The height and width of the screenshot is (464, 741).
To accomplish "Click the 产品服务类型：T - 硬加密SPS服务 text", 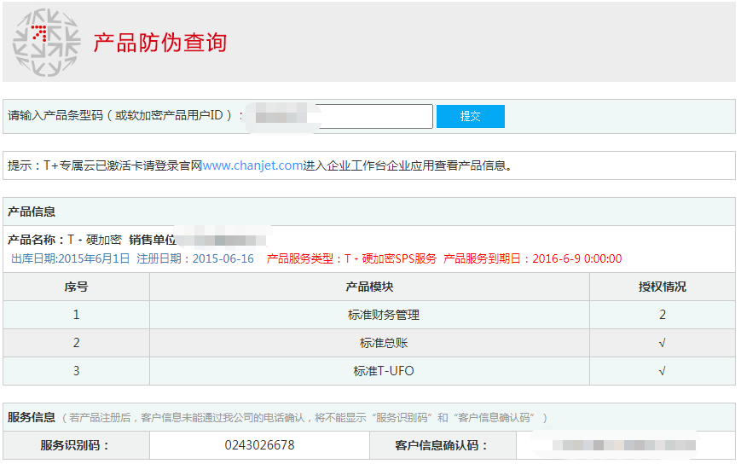I will pyautogui.click(x=351, y=258).
